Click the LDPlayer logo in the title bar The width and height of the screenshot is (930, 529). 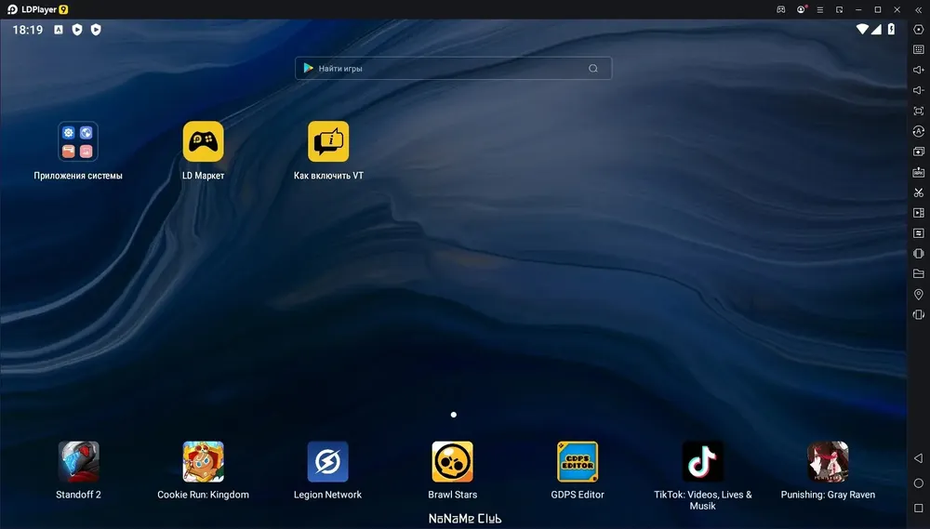12,9
